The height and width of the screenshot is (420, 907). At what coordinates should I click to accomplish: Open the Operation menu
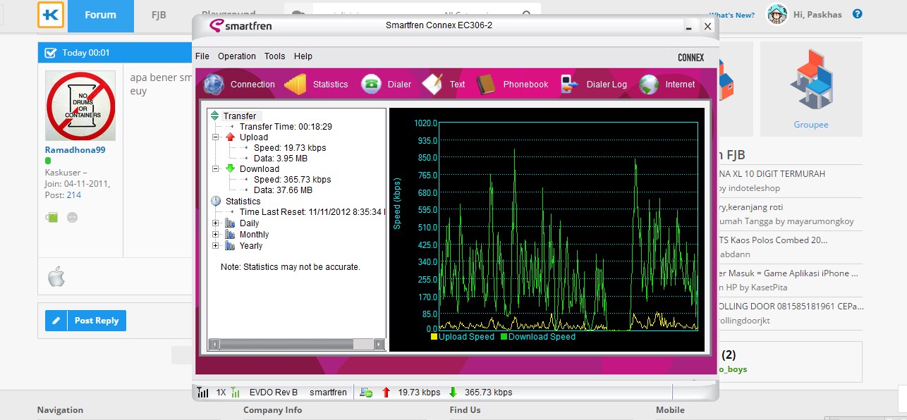pos(237,56)
